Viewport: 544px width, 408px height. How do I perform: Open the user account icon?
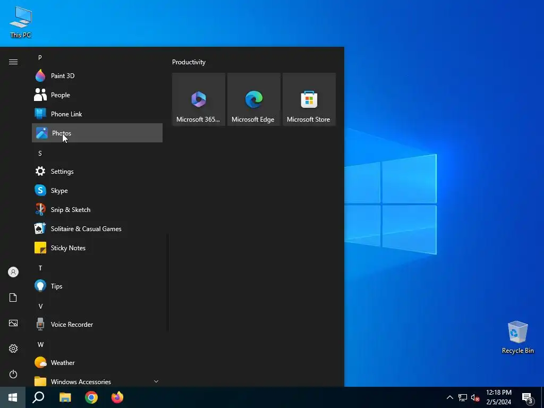point(13,272)
